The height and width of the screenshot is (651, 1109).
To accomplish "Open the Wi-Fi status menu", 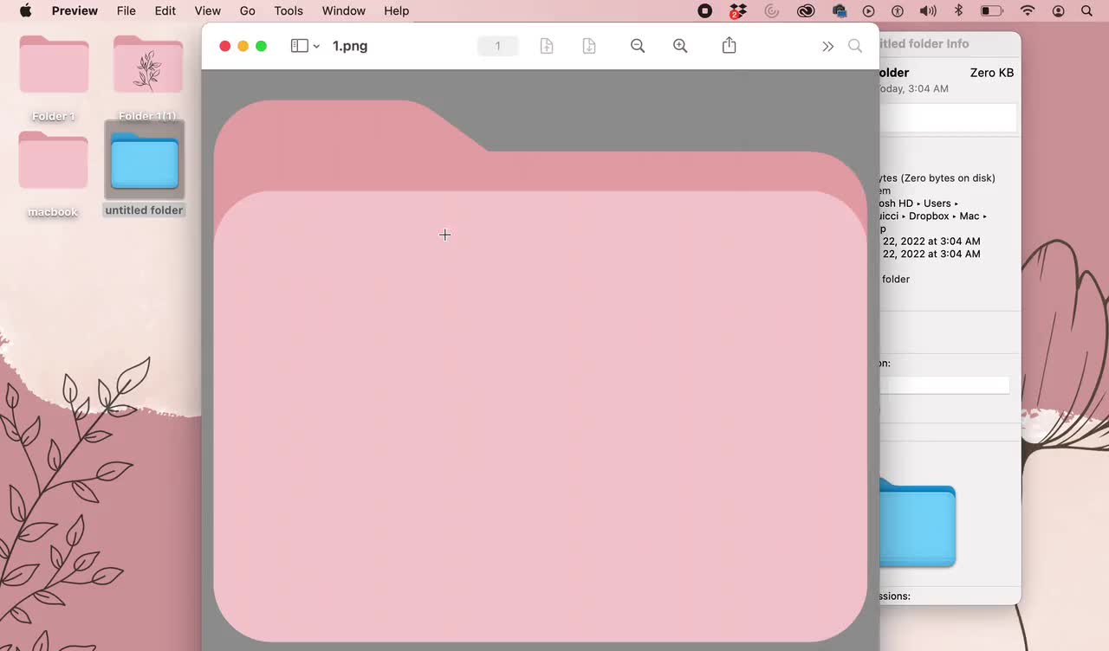I will 1028,10.
